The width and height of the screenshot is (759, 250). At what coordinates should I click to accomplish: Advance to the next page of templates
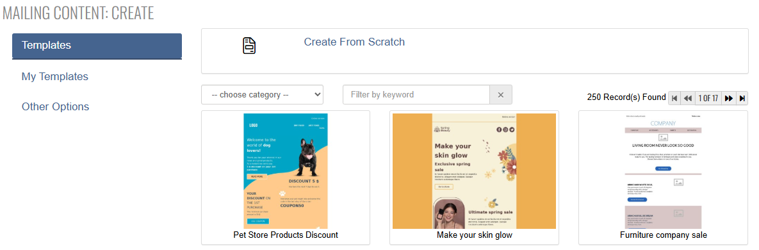point(728,98)
